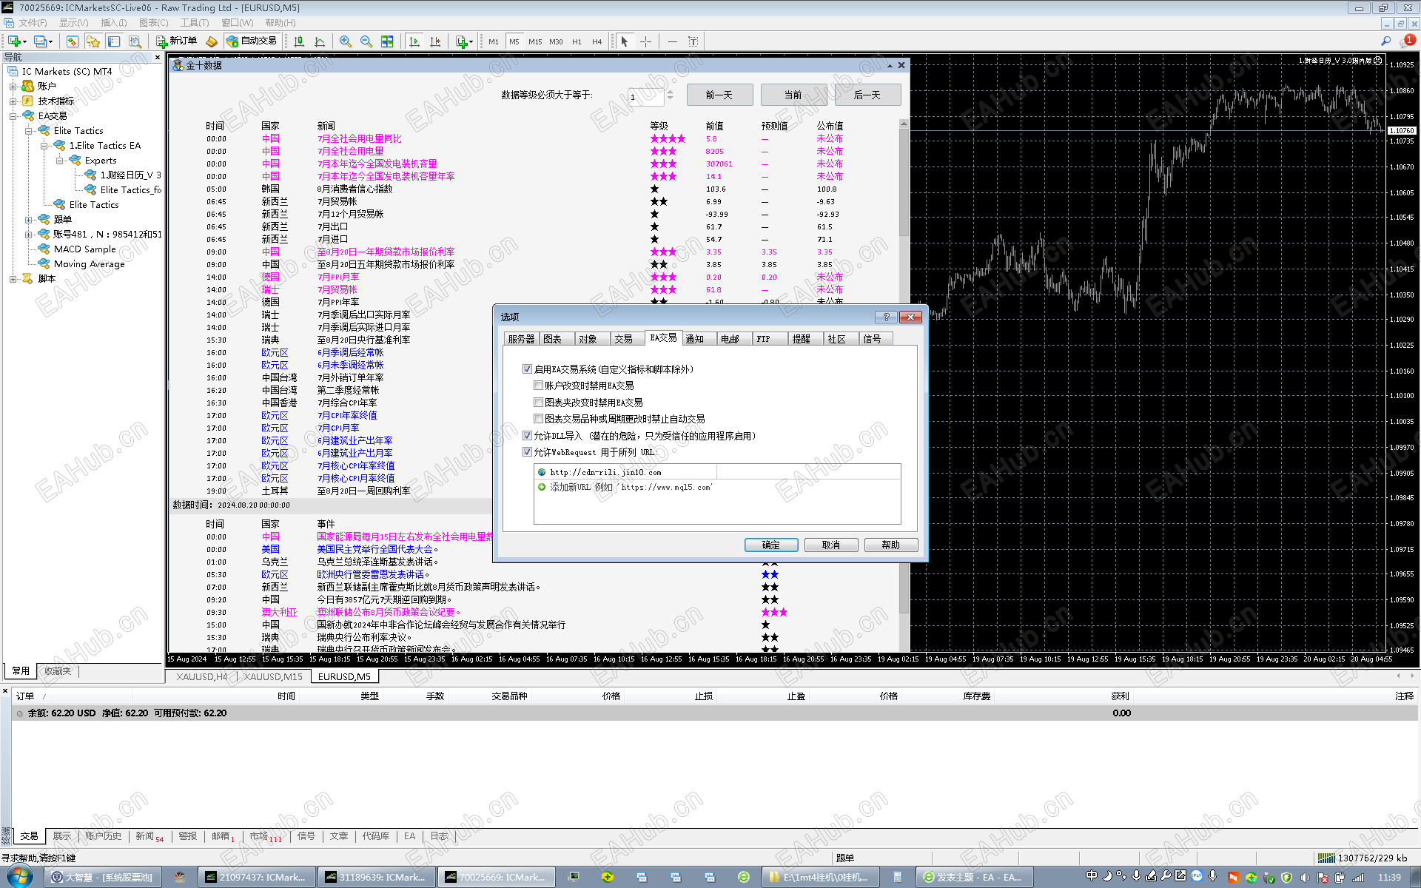Click 取消 in the options dialog
Image resolution: width=1421 pixels, height=888 pixels.
831,545
